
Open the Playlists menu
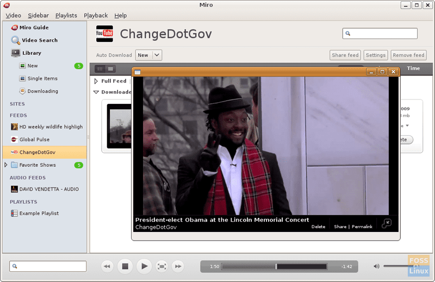66,16
